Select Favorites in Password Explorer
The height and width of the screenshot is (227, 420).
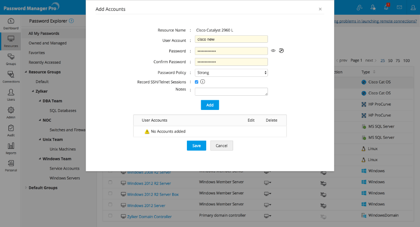point(37,53)
